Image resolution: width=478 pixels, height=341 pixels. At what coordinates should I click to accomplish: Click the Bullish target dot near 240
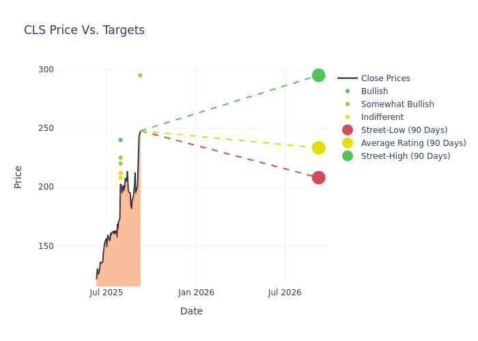coord(120,140)
